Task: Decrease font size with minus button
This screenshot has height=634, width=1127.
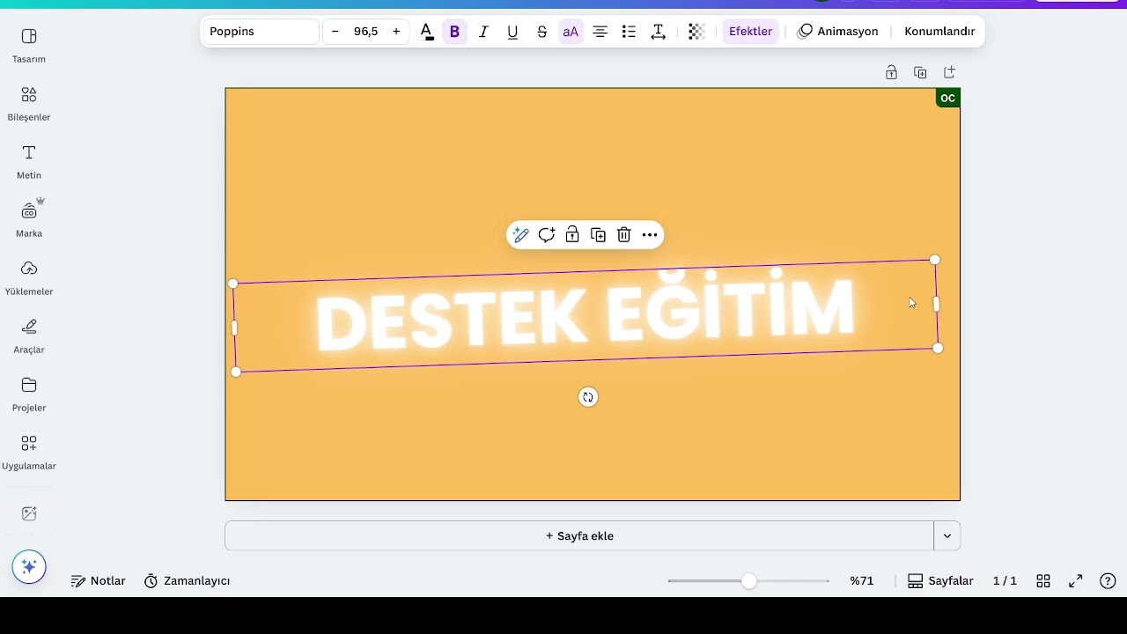Action: [x=335, y=32]
